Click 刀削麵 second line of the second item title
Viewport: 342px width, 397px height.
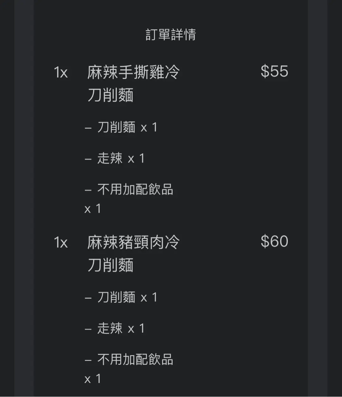111,265
